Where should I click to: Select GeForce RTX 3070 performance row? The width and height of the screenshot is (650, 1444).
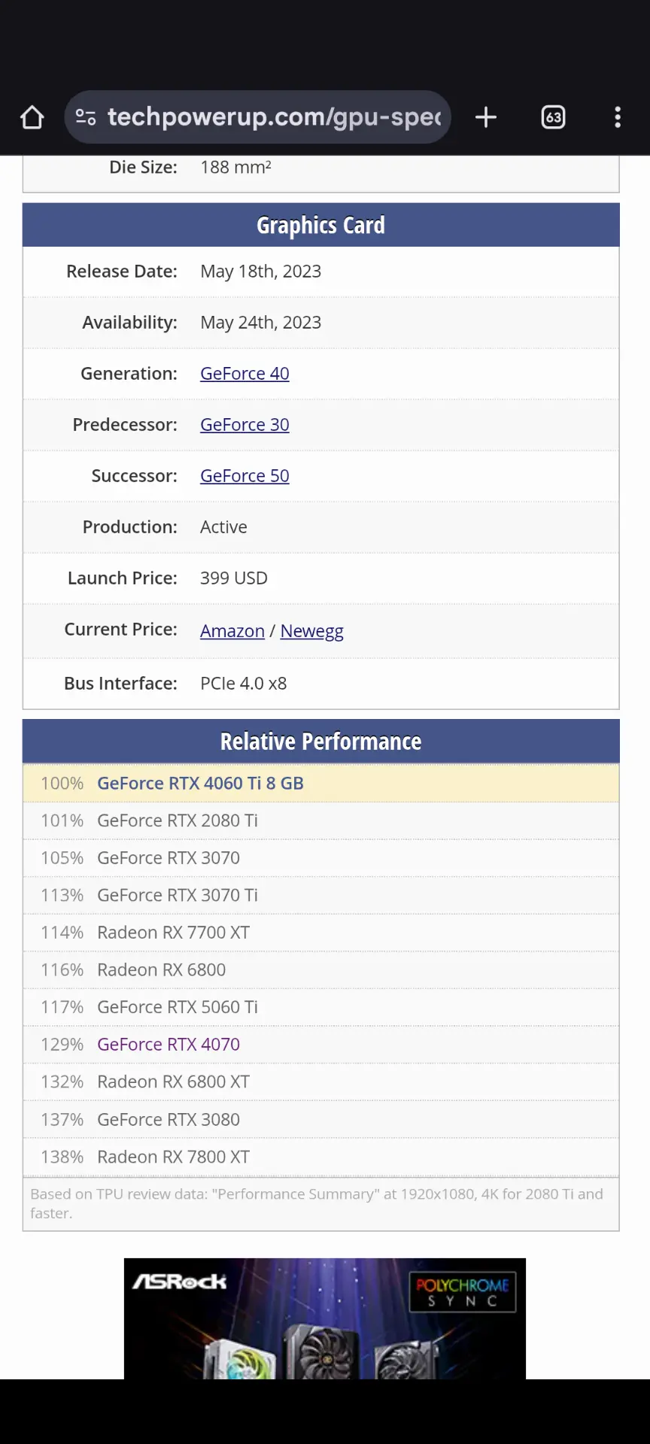(321, 858)
